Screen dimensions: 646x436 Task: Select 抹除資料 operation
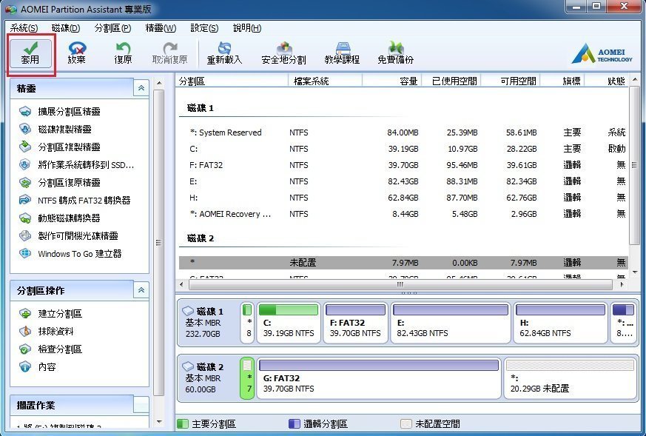click(x=47, y=332)
